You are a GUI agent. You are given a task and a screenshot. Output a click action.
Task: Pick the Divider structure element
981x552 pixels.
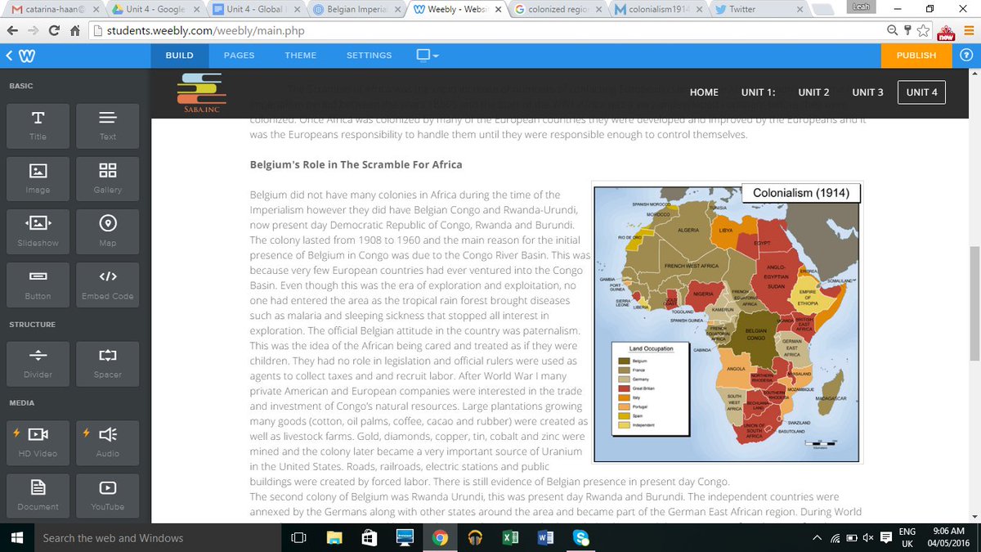[x=38, y=362]
